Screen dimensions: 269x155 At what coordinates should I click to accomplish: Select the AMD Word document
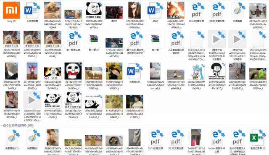(155, 10)
